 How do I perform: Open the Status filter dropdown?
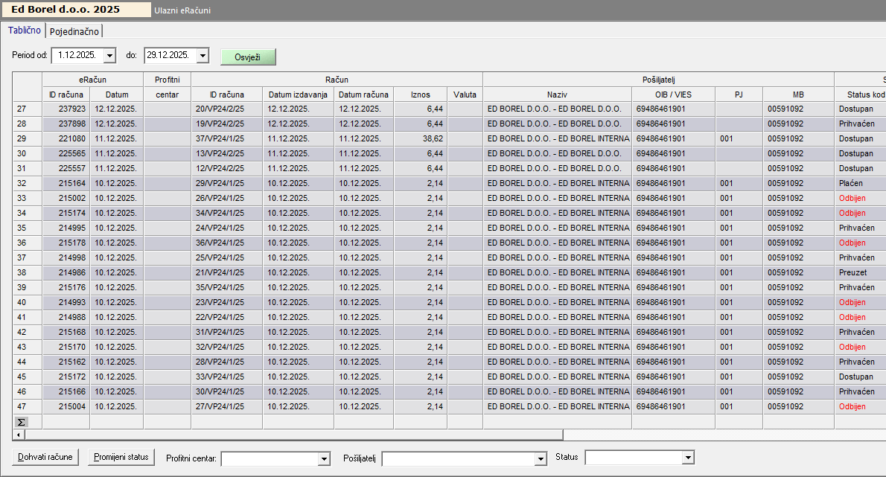(688, 458)
